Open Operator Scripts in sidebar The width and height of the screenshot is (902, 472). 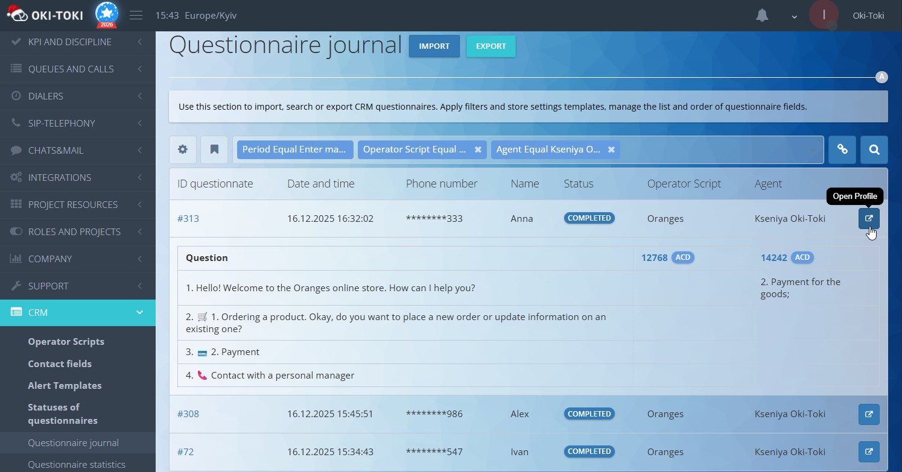(x=66, y=341)
